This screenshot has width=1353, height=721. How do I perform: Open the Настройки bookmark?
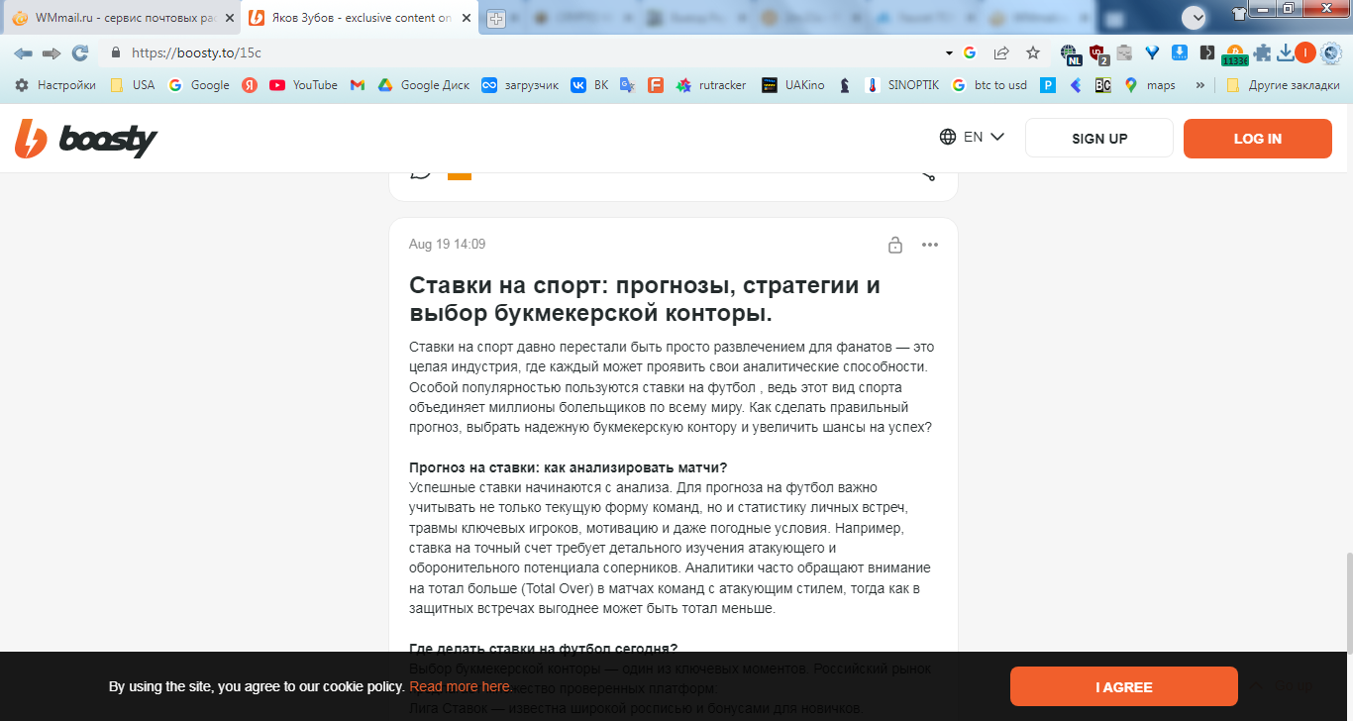pos(55,85)
